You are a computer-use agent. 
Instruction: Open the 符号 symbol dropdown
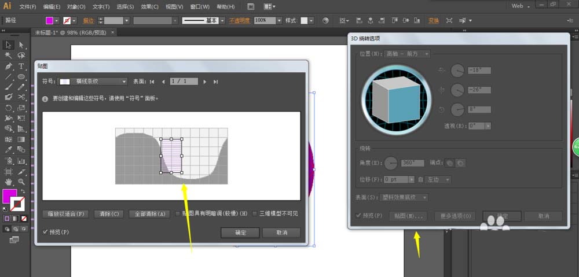pyautogui.click(x=124, y=82)
